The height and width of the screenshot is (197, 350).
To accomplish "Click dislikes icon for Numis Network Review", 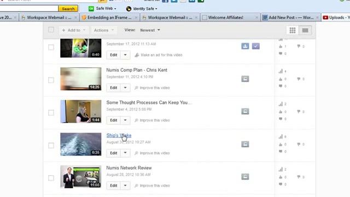I will pos(299,177).
